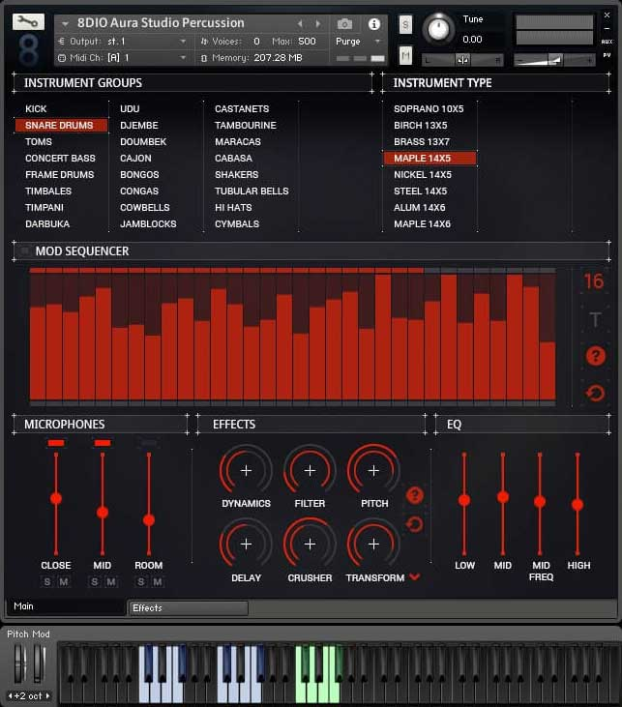The width and height of the screenshot is (622, 707).
Task: Open effects help question mark icon
Action: (415, 495)
